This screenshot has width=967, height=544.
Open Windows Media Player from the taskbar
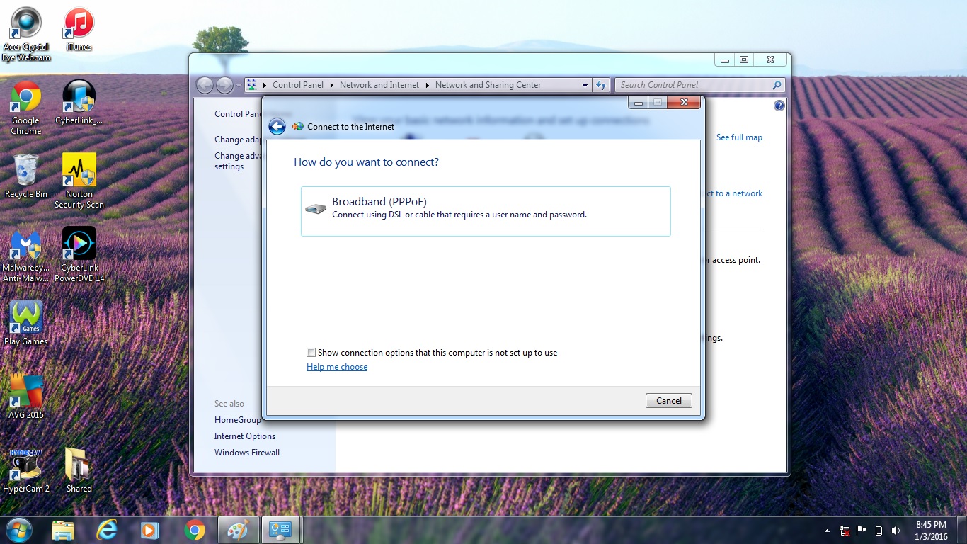coord(150,530)
